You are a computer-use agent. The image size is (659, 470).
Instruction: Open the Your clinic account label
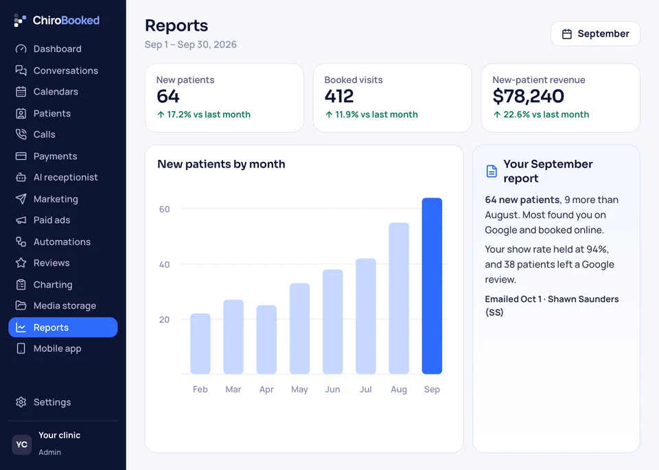coord(59,435)
